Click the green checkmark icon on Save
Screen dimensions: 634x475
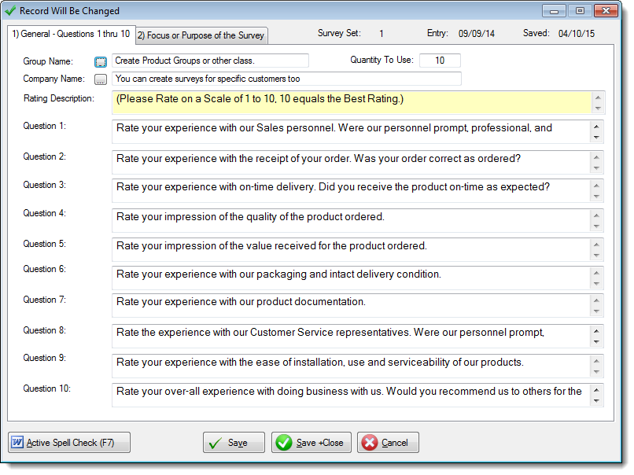[216, 442]
